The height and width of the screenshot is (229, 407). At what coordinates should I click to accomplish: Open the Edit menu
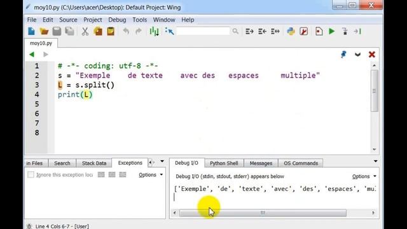pos(48,20)
